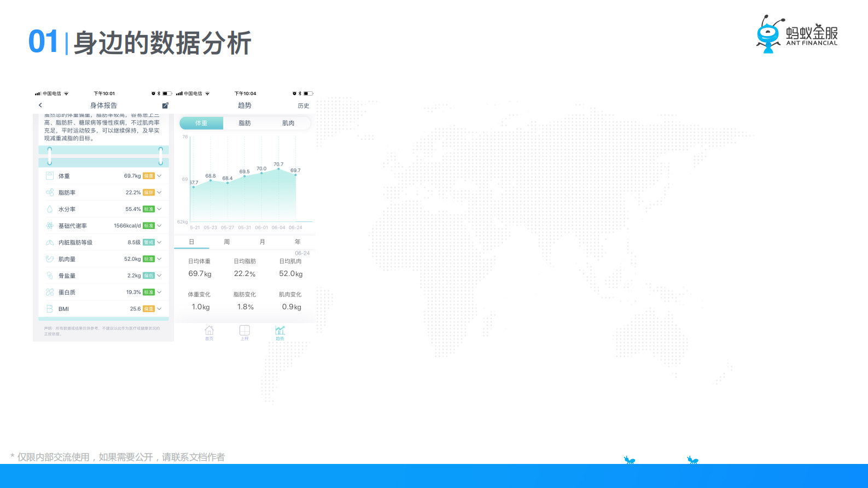Click the Ant Financial logo

point(797,34)
